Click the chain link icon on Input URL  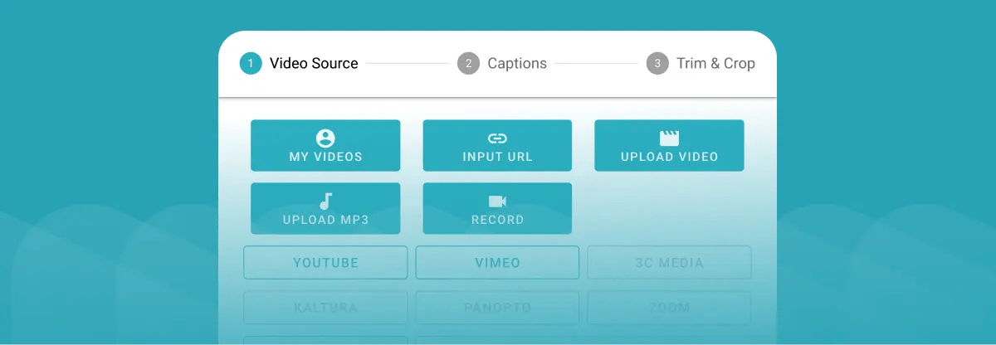tap(497, 138)
